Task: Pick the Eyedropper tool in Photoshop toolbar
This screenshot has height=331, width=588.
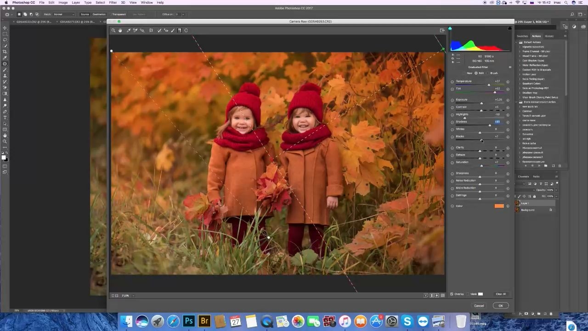Action: (5, 58)
